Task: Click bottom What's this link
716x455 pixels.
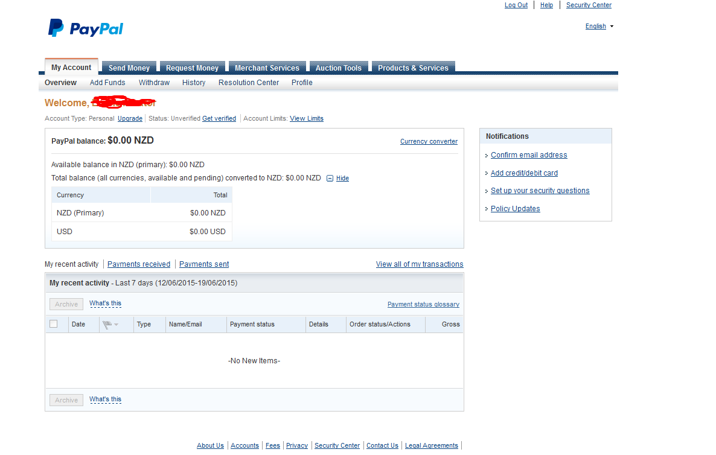Action: (105, 399)
